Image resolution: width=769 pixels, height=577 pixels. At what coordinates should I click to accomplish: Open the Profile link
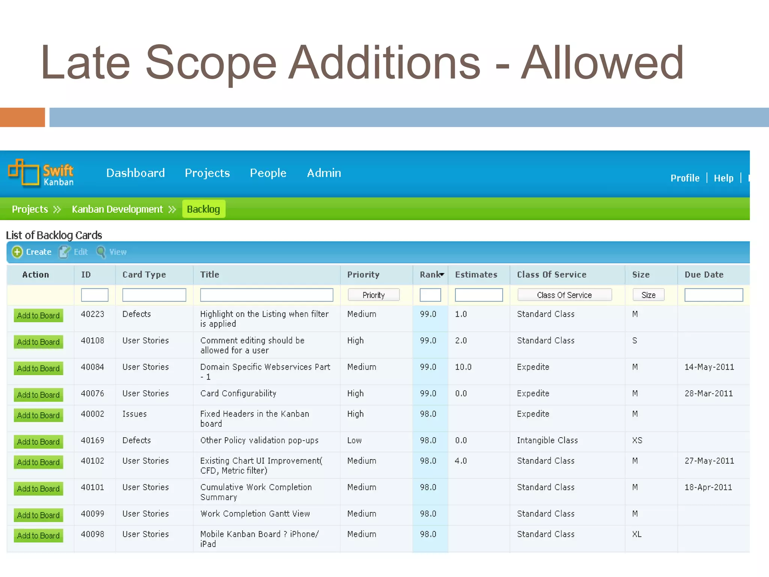[x=685, y=178]
